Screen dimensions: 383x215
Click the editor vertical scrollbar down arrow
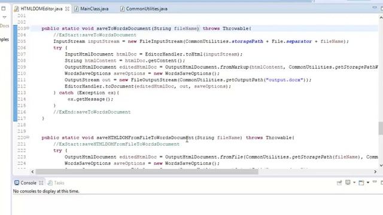(381, 165)
